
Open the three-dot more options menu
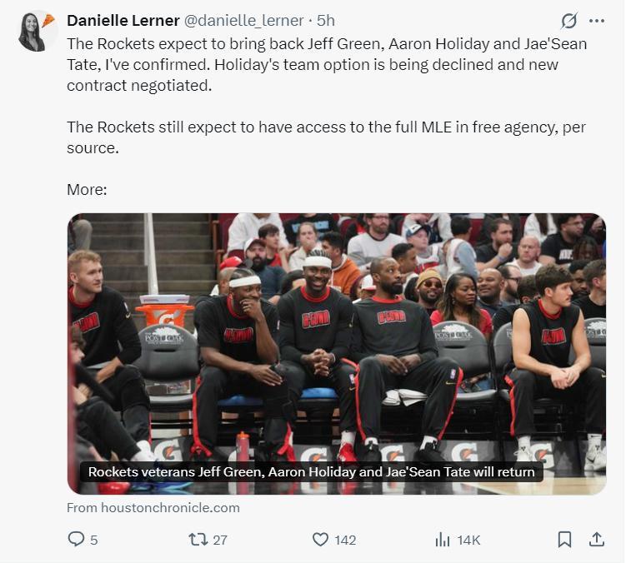(x=597, y=21)
